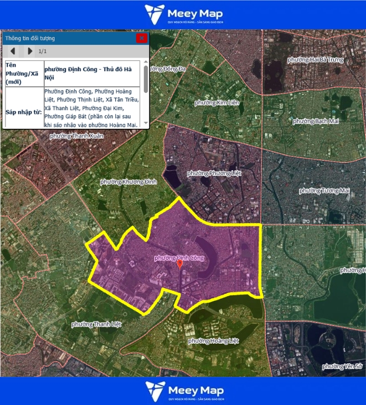Click the phường Yên Sở map label
This screenshot has width=366, height=405.
pyautogui.click(x=342, y=366)
